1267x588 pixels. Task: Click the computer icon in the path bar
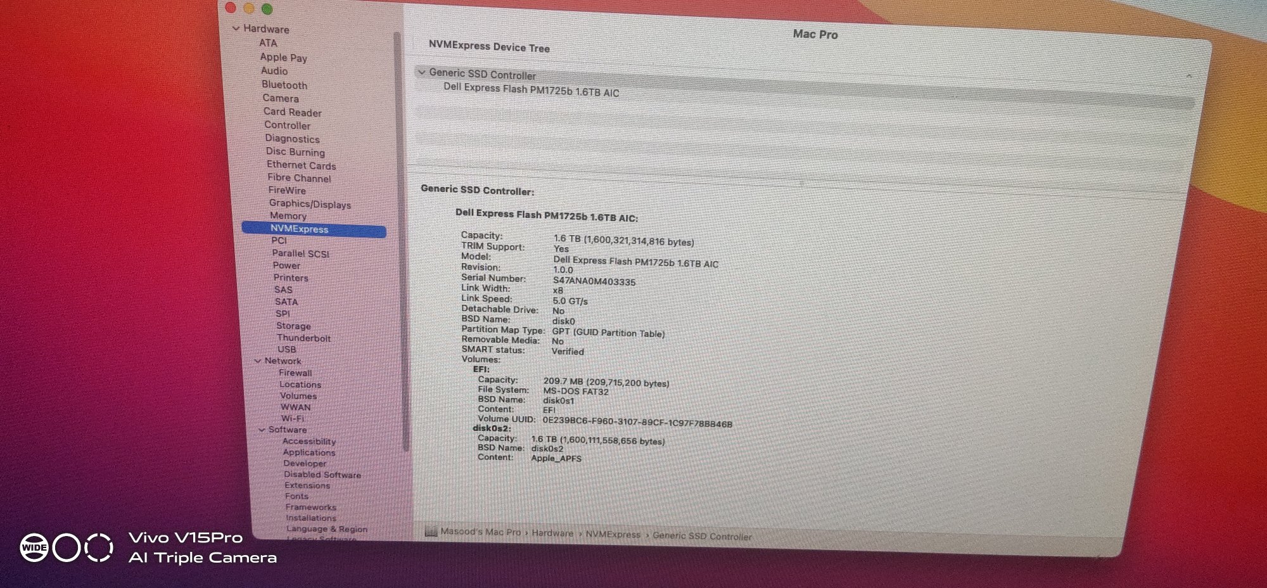point(431,531)
